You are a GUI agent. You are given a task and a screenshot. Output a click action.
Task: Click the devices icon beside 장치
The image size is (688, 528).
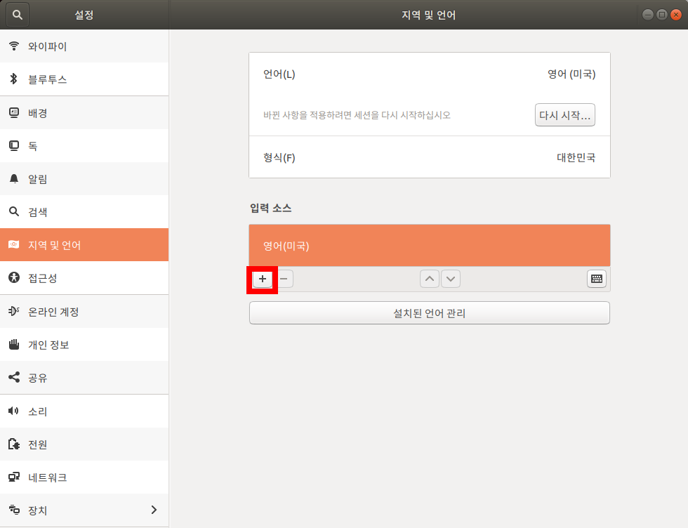pos(14,510)
